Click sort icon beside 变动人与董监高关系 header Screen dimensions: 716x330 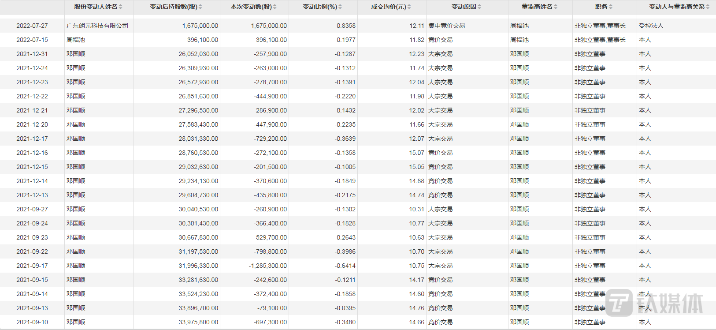(x=708, y=7)
